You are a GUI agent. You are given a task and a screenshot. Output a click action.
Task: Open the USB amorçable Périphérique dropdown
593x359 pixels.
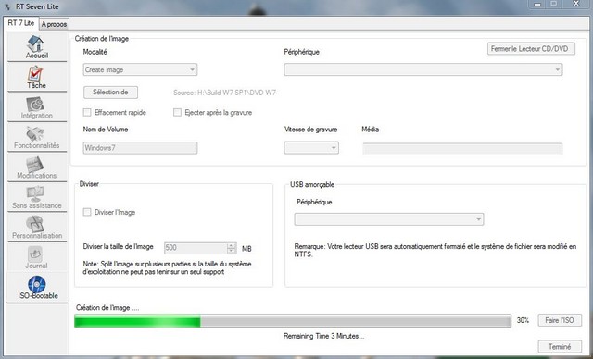(389, 219)
